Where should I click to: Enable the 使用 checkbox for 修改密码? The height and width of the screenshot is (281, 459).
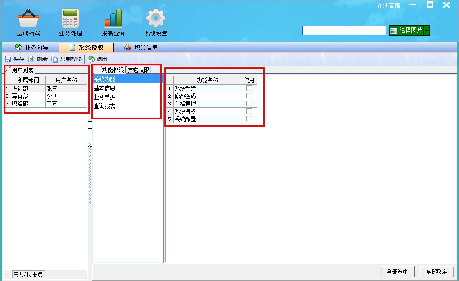tap(250, 96)
